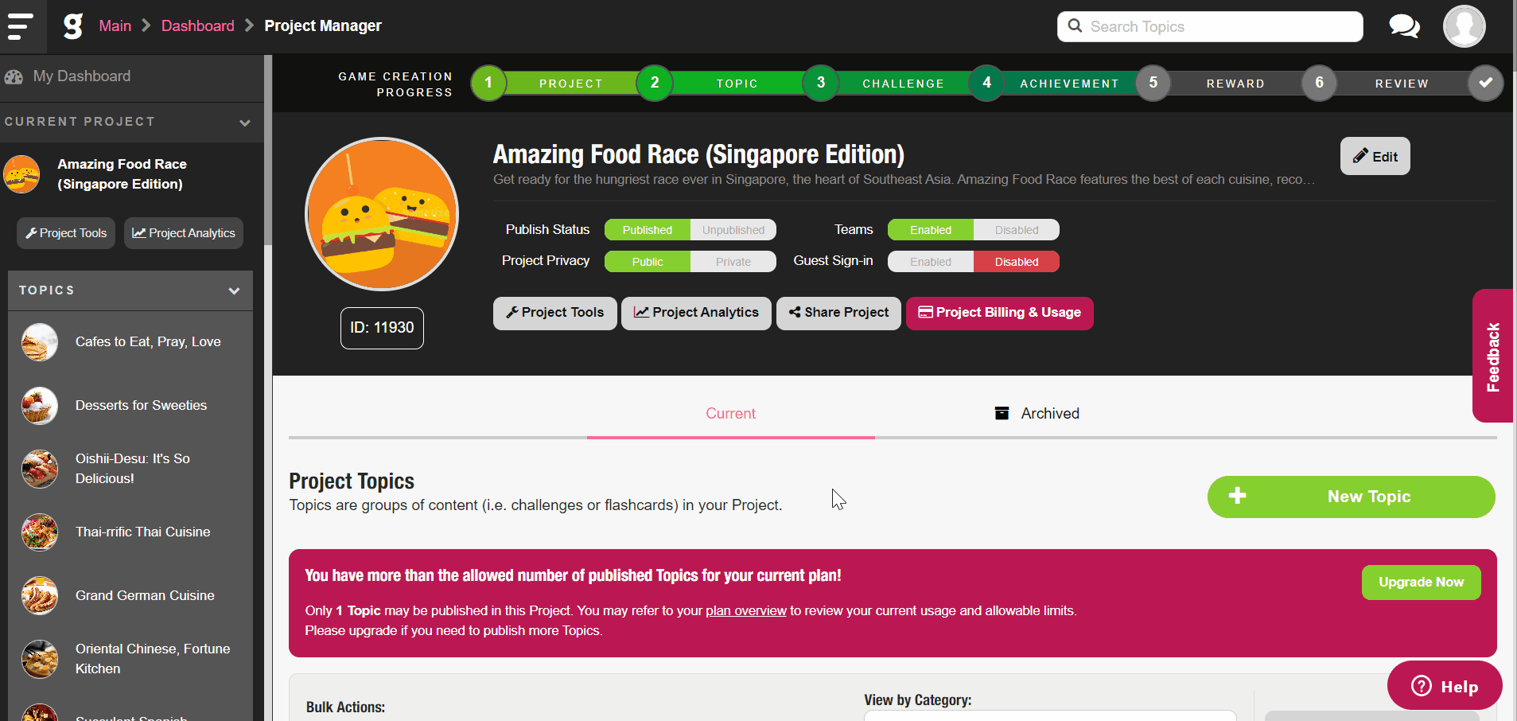Set Teams to Enabled

(931, 230)
